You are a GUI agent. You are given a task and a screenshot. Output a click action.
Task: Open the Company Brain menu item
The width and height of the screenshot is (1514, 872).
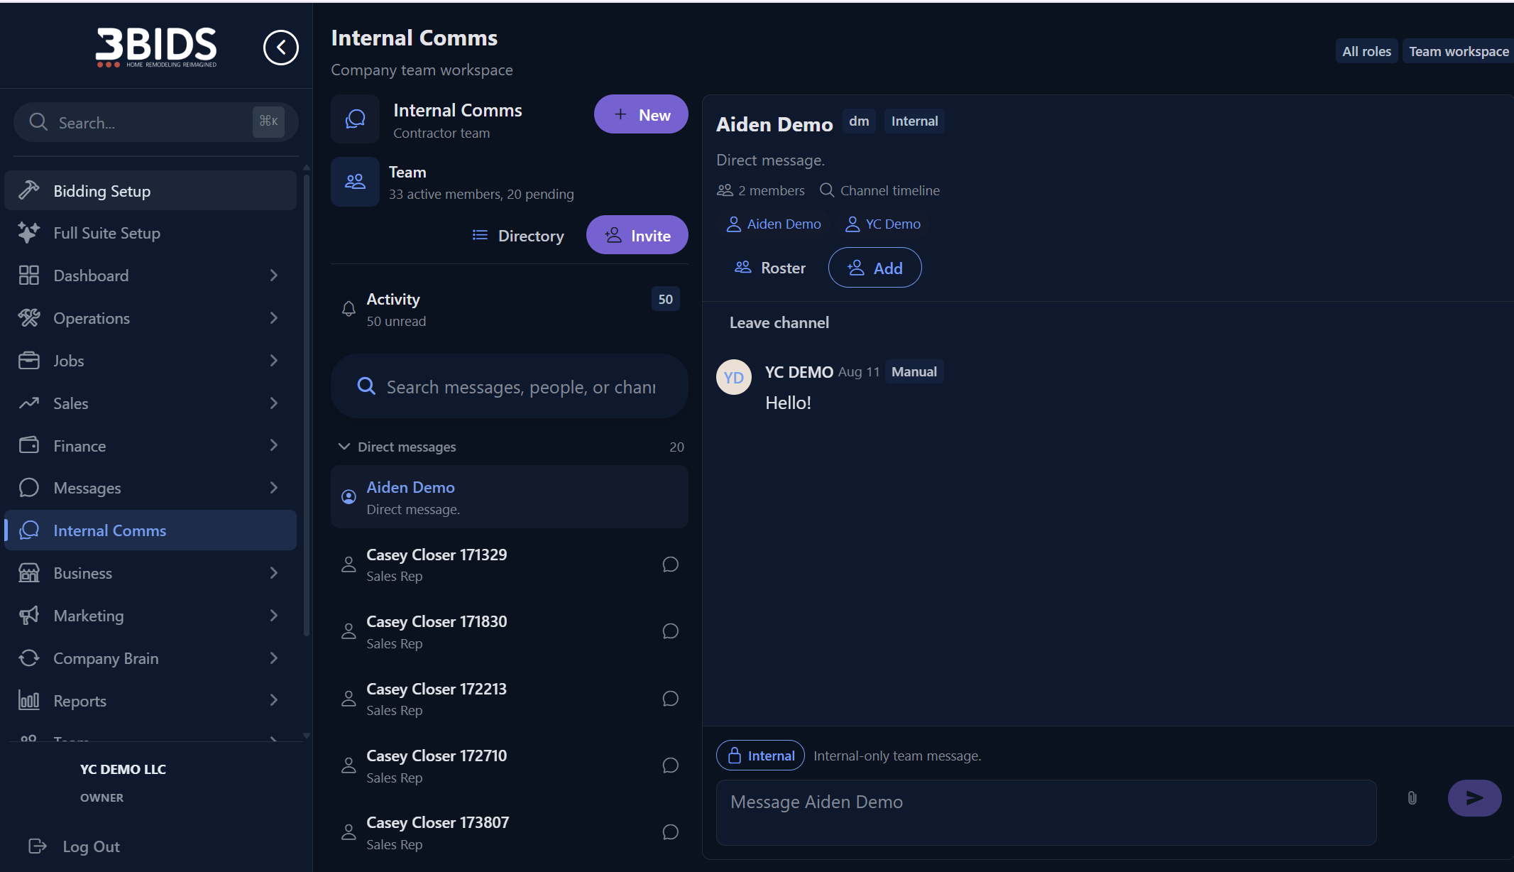click(x=150, y=658)
